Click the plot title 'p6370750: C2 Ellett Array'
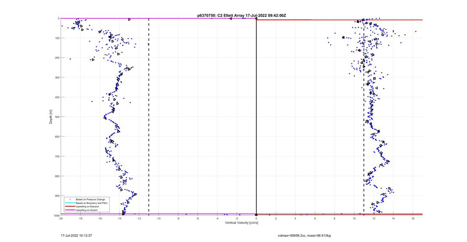This screenshot has height=242, width=467. (221, 16)
